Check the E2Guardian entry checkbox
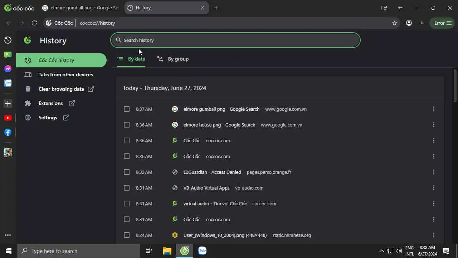This screenshot has height=258, width=458. coord(127,172)
